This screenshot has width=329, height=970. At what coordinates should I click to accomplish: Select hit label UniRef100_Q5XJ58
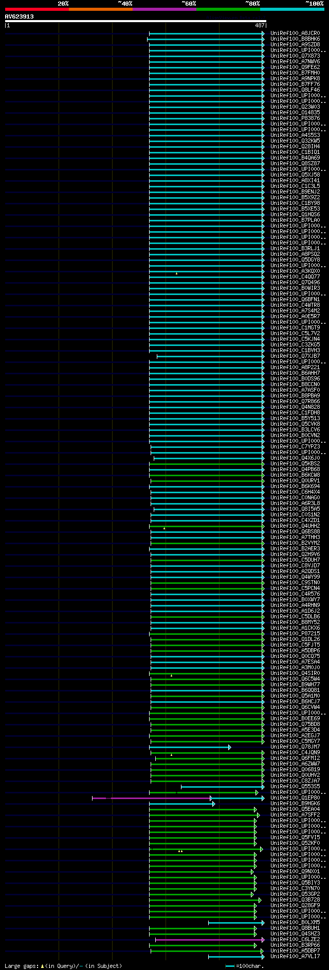tap(295, 175)
